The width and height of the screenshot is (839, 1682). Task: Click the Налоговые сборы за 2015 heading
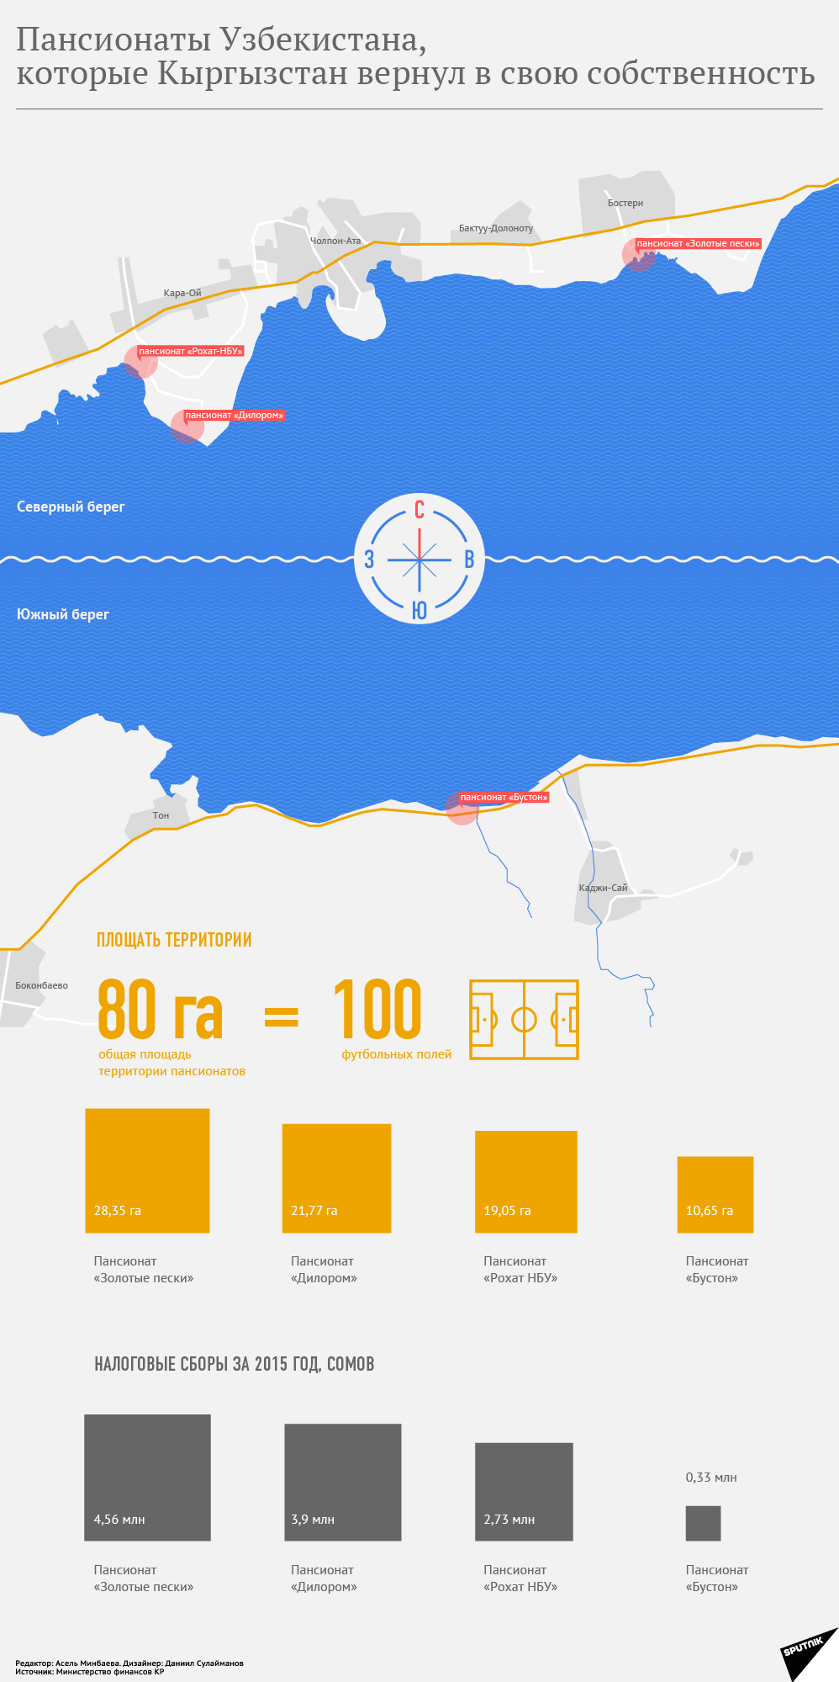click(x=234, y=1364)
